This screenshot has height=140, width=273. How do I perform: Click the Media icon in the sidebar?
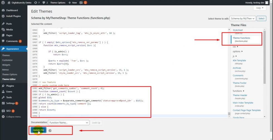click(x=3, y=30)
